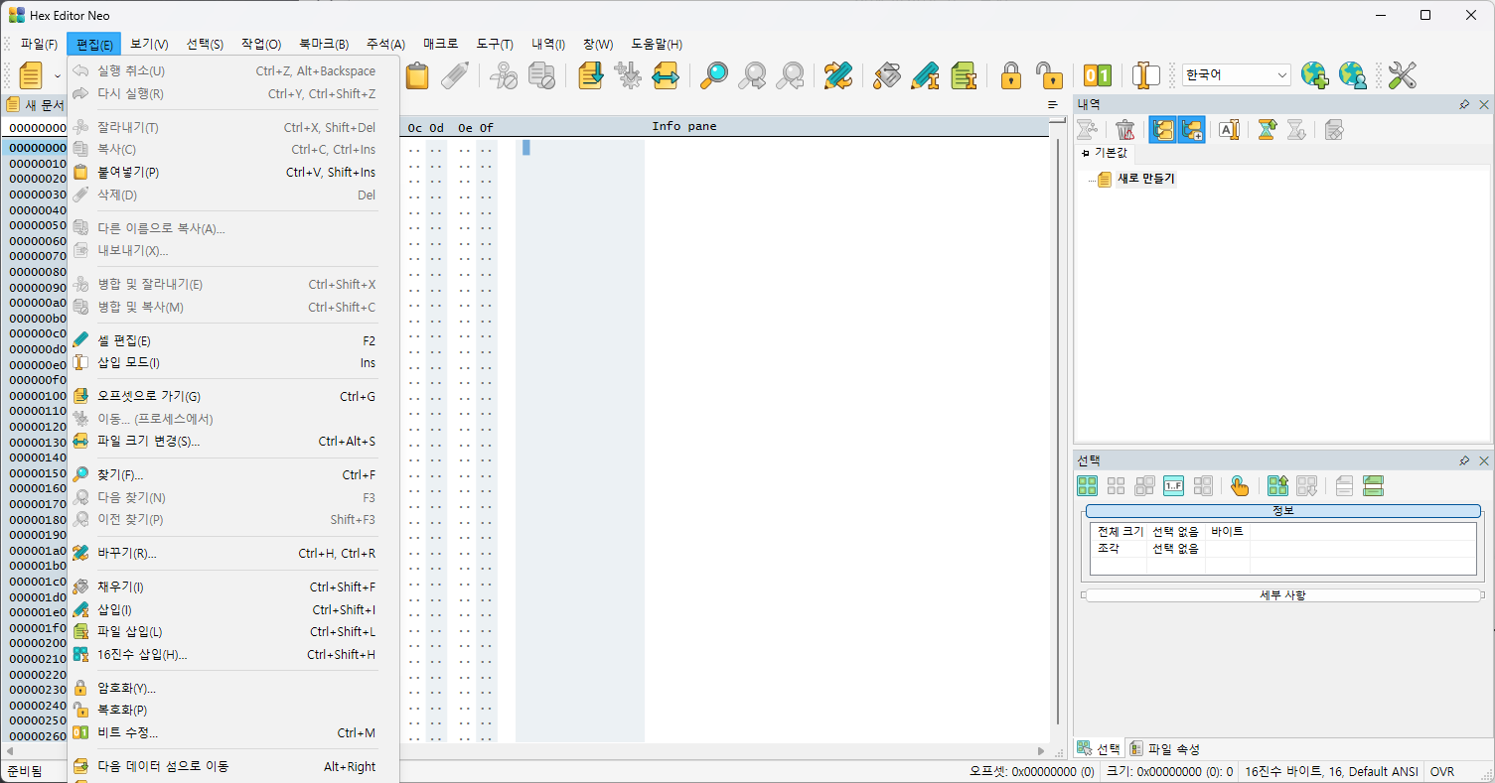Choose 오프셋으로 가기(G) menu entry
The image size is (1495, 783).
(x=233, y=397)
